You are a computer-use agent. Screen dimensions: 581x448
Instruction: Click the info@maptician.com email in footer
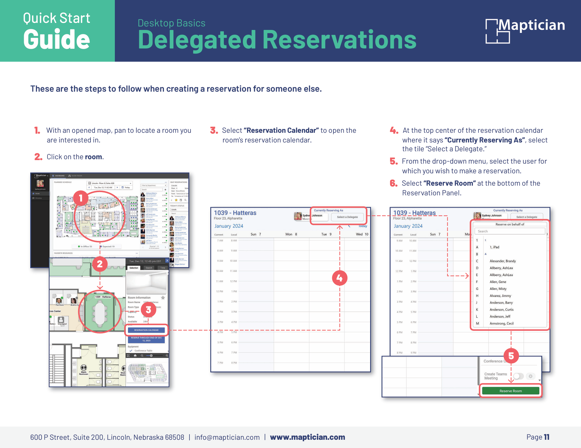click(x=227, y=437)
